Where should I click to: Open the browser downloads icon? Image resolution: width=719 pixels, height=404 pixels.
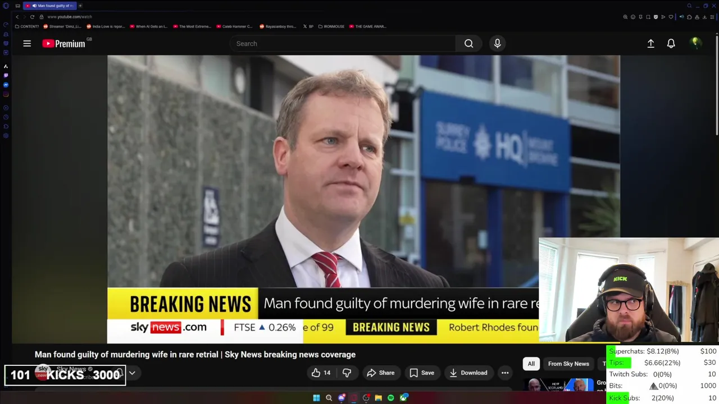(x=704, y=17)
